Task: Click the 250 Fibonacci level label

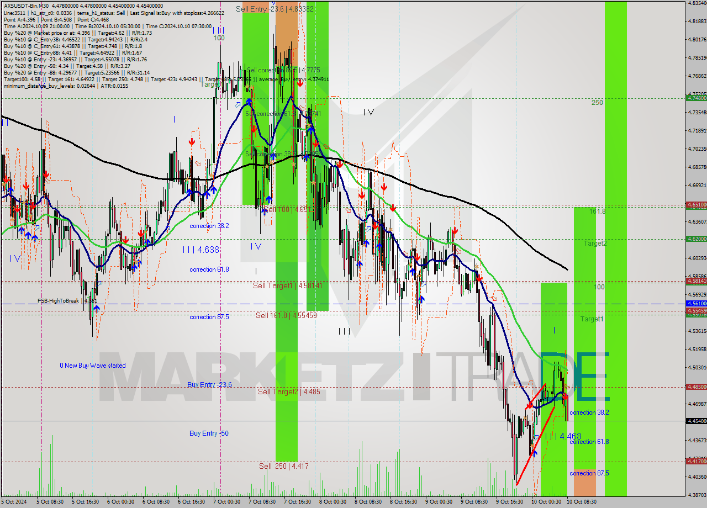Action: (597, 103)
